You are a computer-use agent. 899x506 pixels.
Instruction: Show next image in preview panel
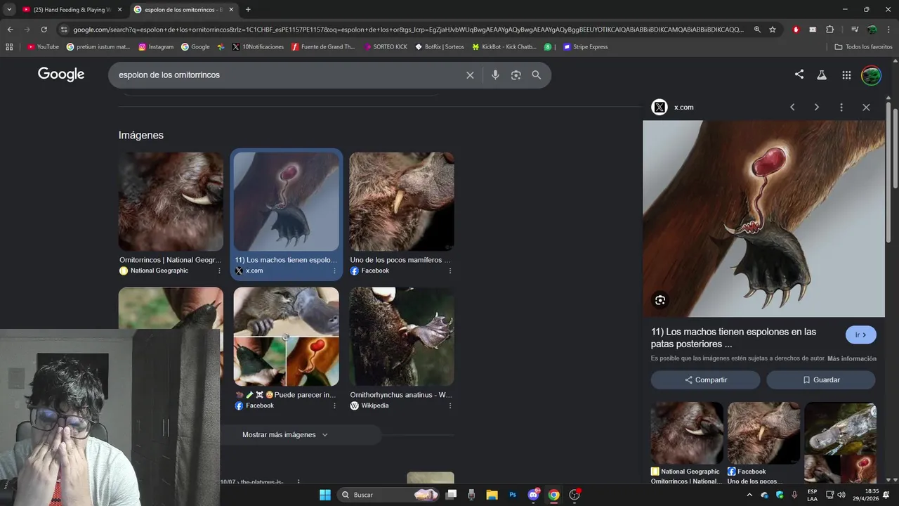816,108
